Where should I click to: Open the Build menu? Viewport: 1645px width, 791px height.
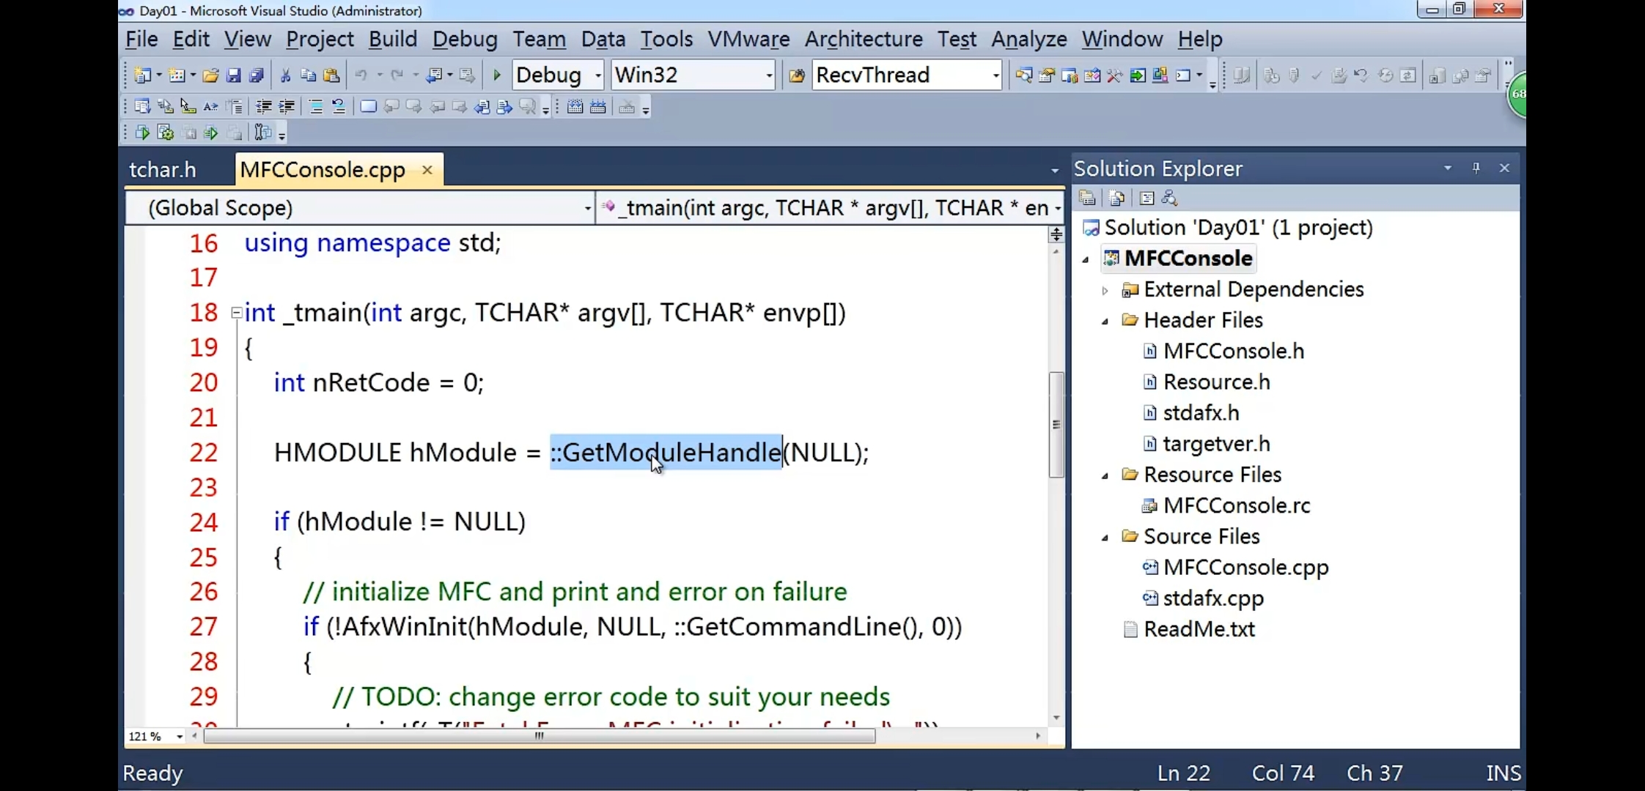(392, 39)
